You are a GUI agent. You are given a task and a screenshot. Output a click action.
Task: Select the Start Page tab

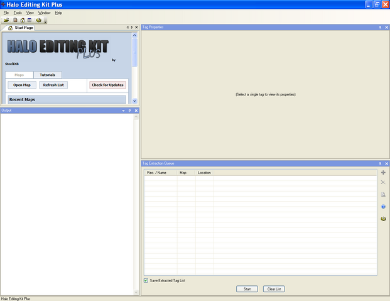[21, 28]
